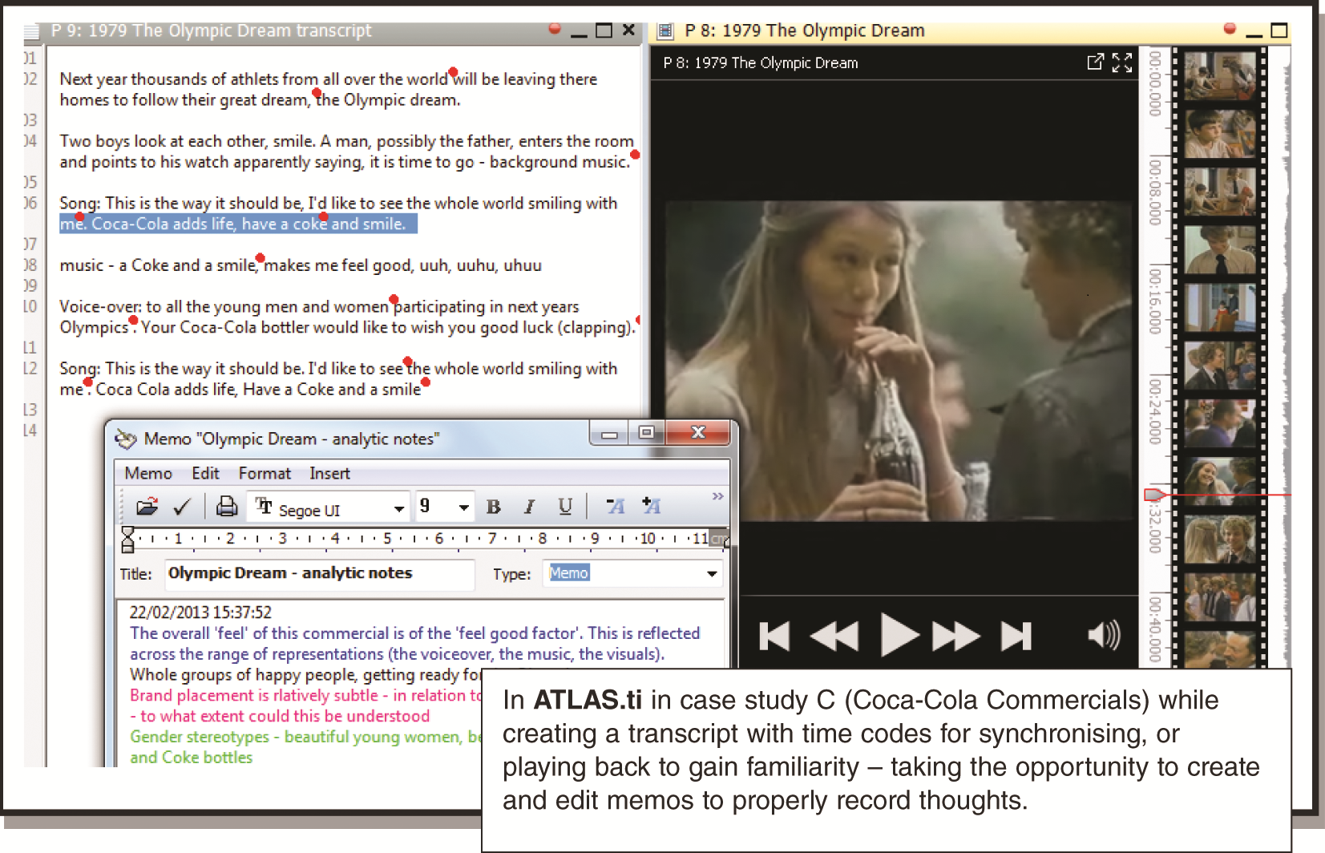Click memo line 'Gender stereotypes - beautiful young women'
The width and height of the screenshot is (1325, 853).
305,737
